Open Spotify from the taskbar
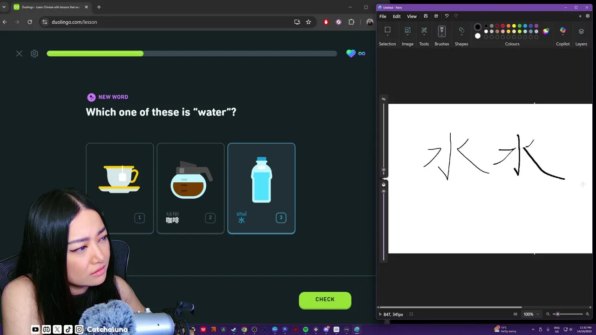The width and height of the screenshot is (596, 335). click(x=305, y=329)
